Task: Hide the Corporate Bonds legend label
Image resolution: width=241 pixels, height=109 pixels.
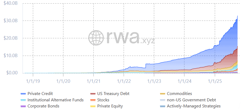Action: 43,106
